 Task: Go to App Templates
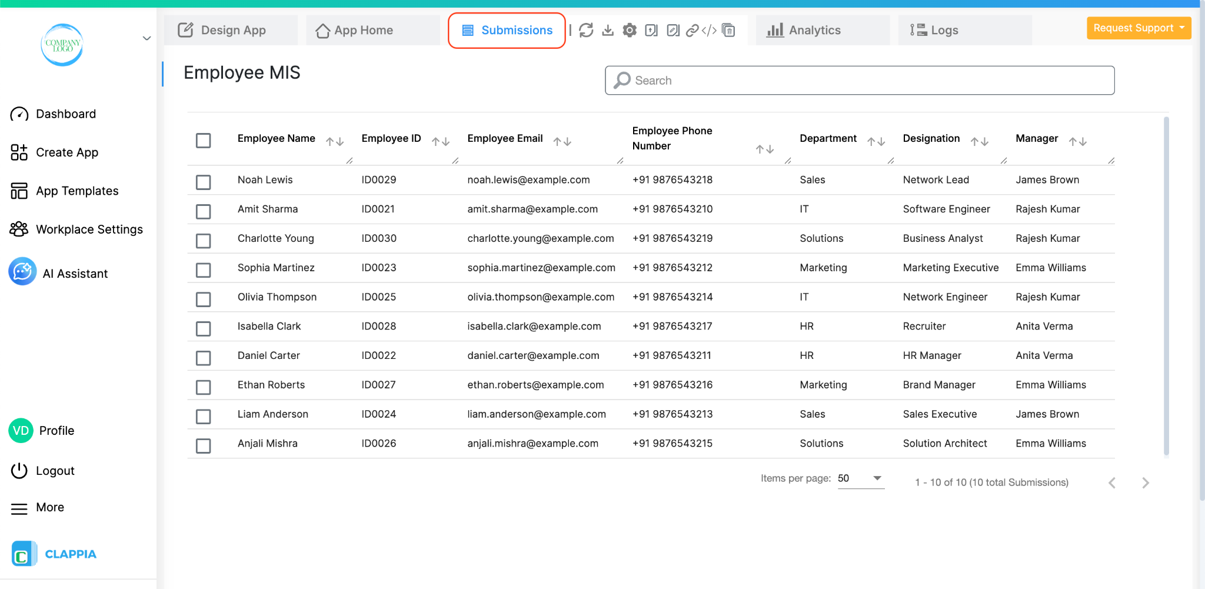click(x=77, y=191)
